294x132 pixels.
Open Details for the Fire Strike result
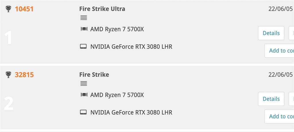click(x=271, y=99)
